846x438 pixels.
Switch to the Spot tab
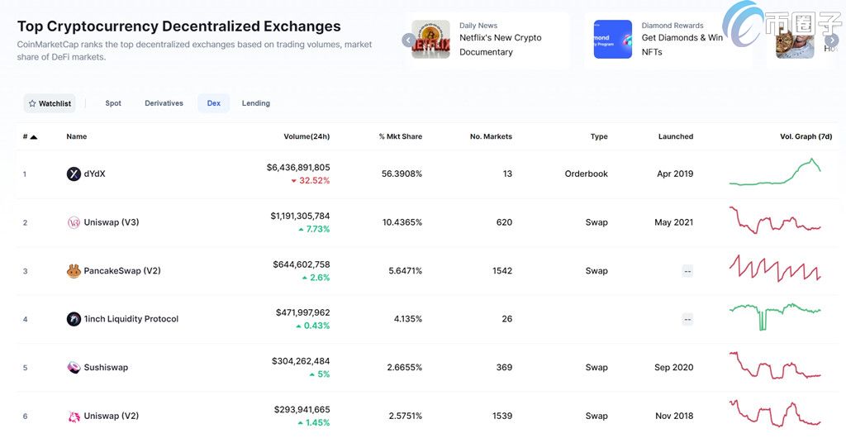(113, 103)
